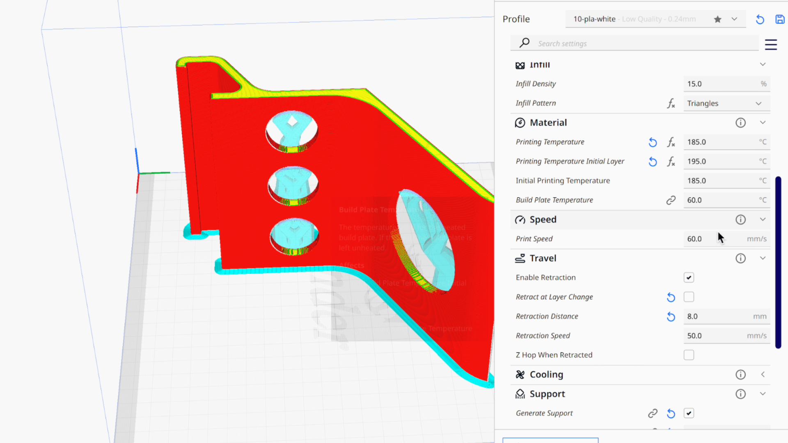Screen dimensions: 788x443
Task: Select the profile favorite star
Action: click(x=717, y=19)
